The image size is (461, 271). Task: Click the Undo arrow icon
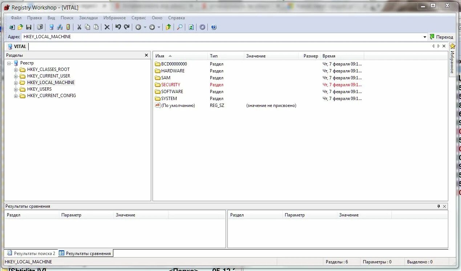[118, 27]
